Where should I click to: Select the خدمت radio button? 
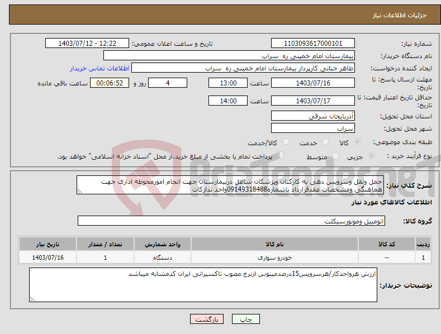click(325, 142)
